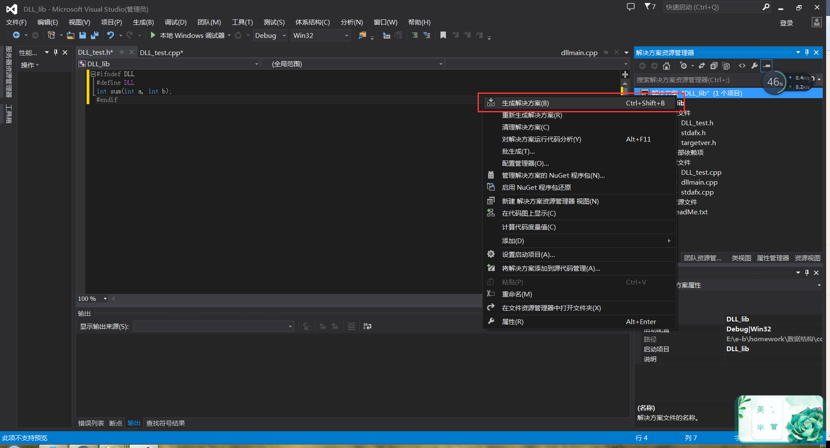Select 清理解决方案(C) from context menu
The width and height of the screenshot is (830, 448).
pos(579,127)
